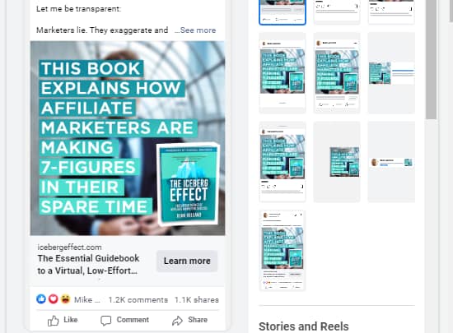Select the search result placement preview with side text
453x333 pixels.
[391, 73]
